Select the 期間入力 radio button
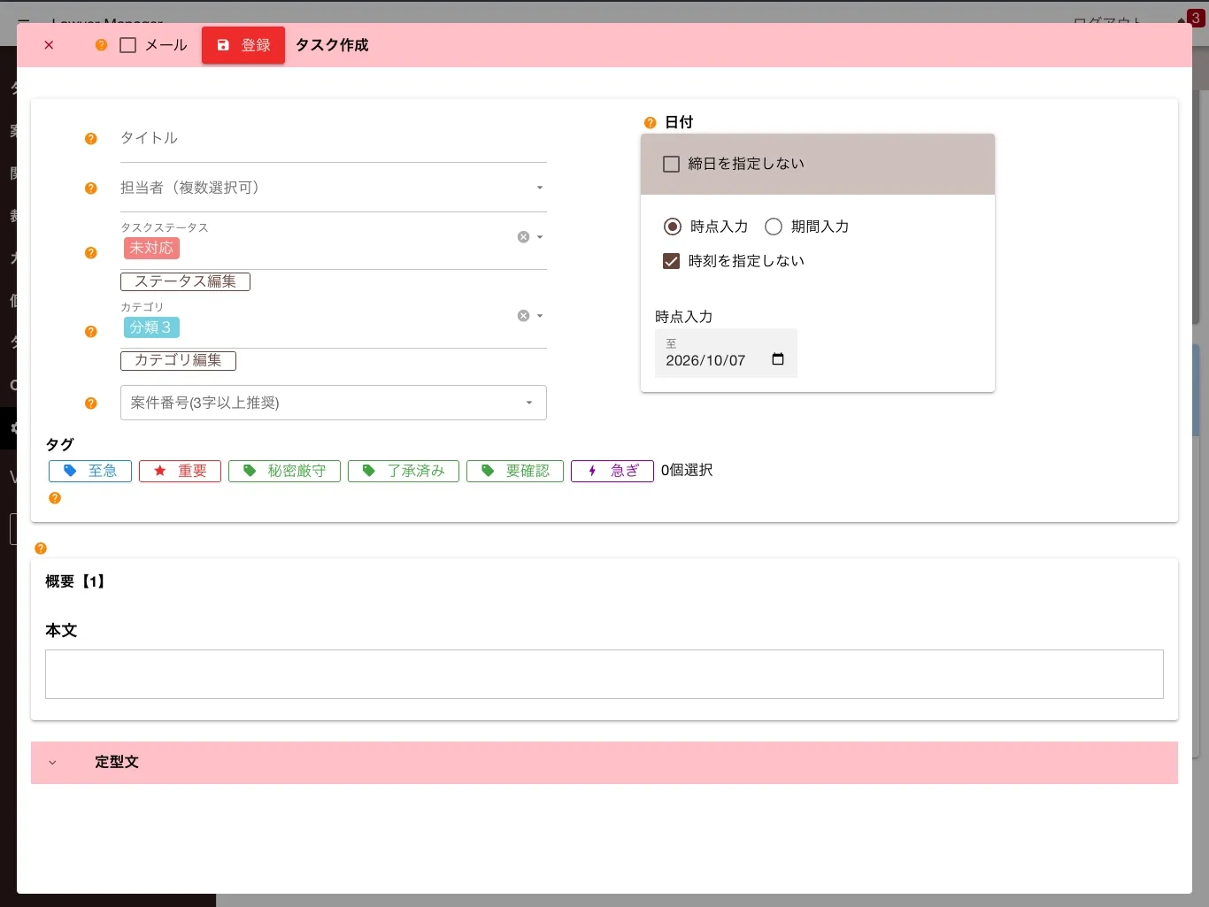Image resolution: width=1209 pixels, height=907 pixels. tap(774, 227)
